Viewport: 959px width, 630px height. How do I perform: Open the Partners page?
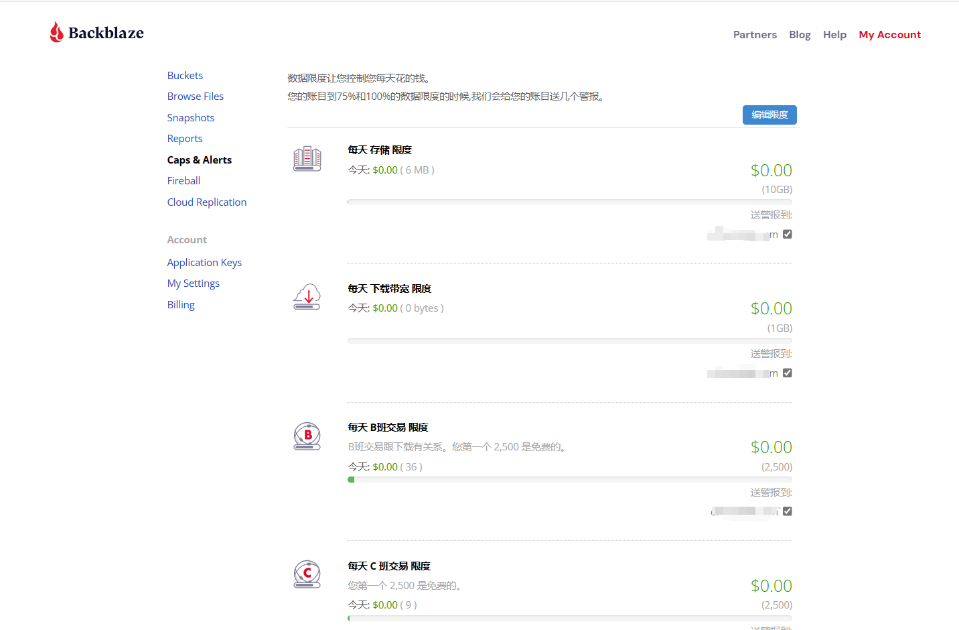click(755, 35)
